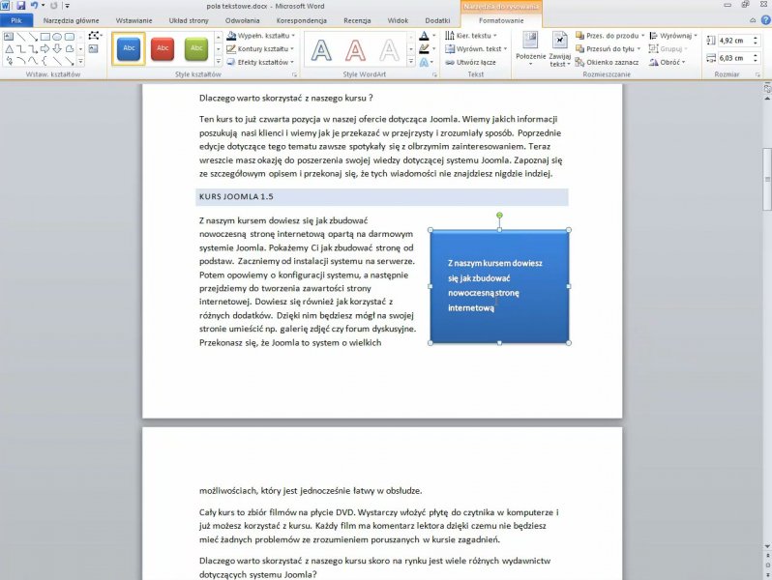This screenshot has width=772, height=580.
Task: Choose the orange WordArt letter style
Action: [355, 48]
